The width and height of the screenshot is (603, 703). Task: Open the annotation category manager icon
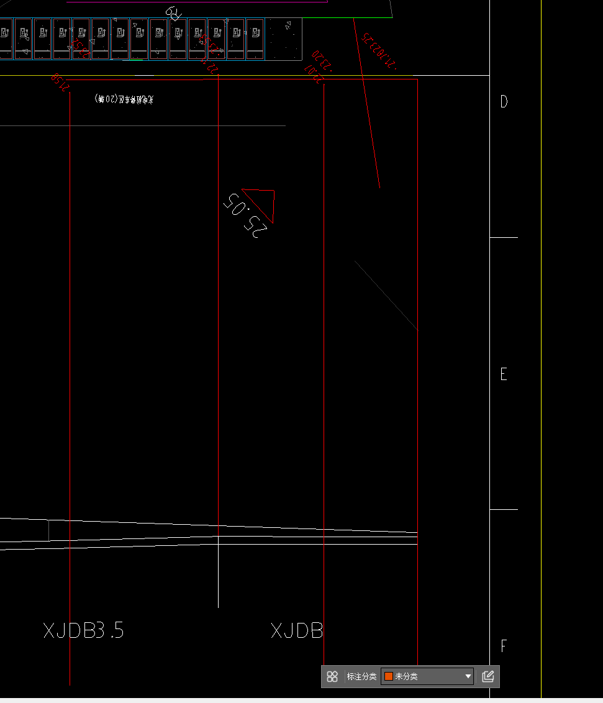332,676
